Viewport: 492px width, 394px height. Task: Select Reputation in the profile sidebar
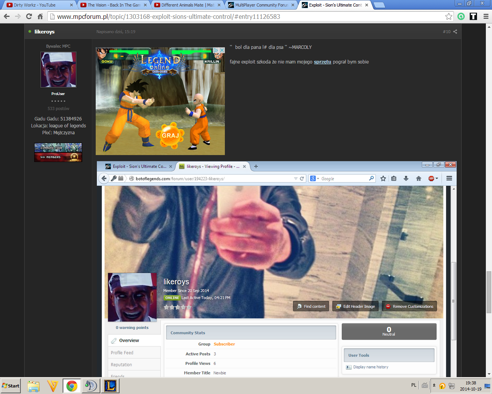[135, 365]
